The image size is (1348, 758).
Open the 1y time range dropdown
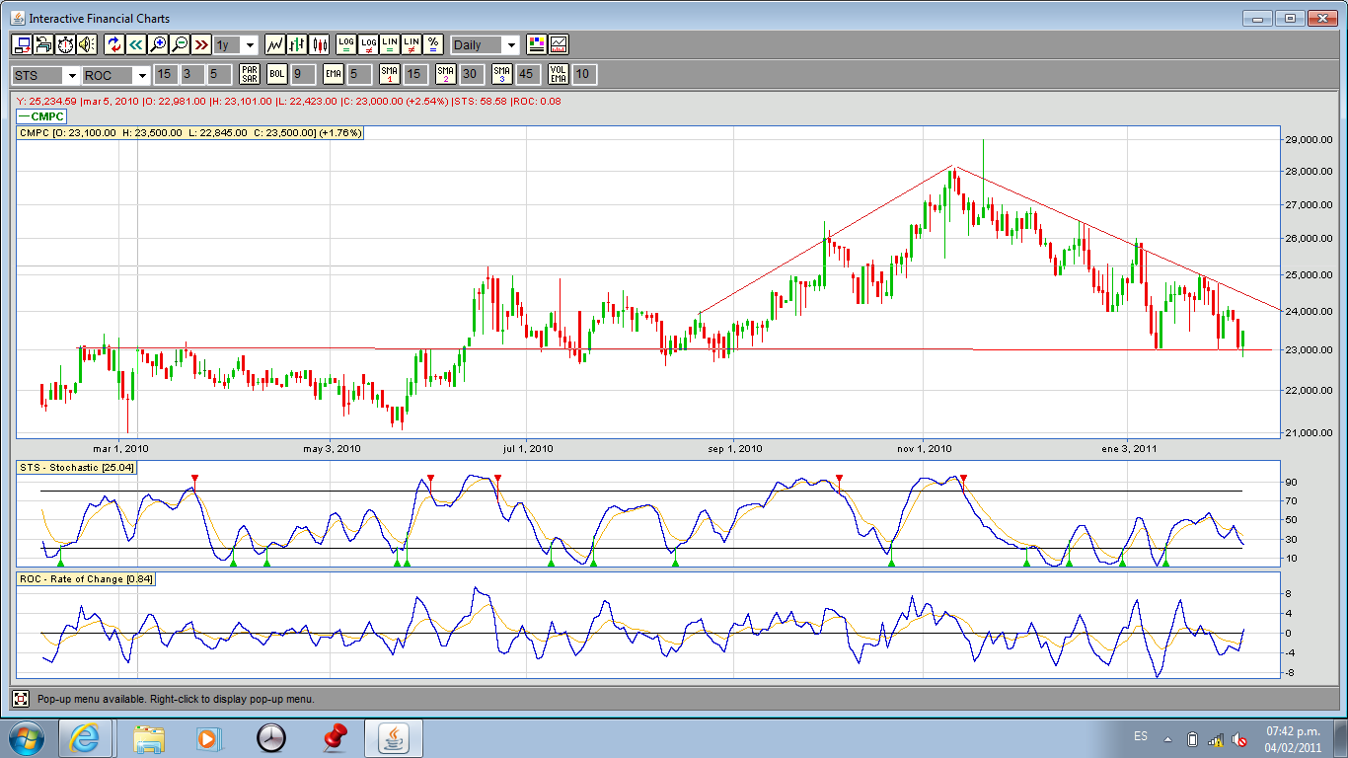click(x=249, y=45)
